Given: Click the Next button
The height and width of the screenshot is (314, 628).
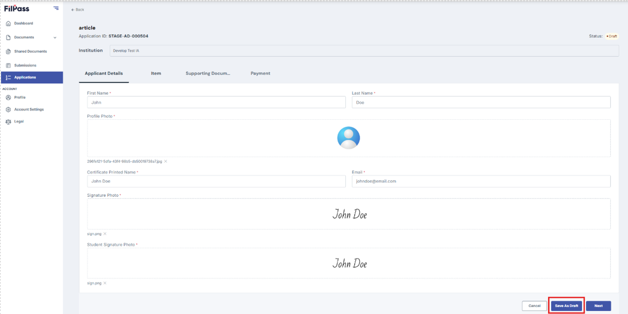Looking at the screenshot, I should 598,306.
